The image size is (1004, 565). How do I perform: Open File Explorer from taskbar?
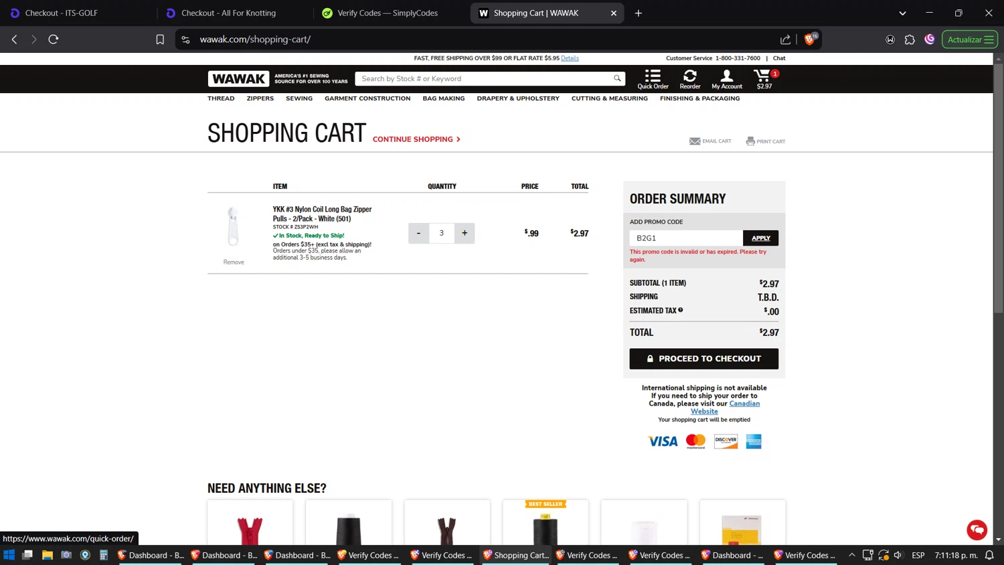(47, 555)
